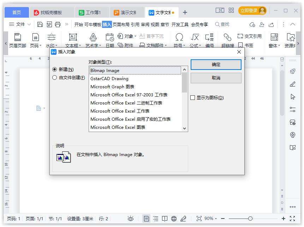This screenshot has width=304, height=227.
Task: Open the app grid icon in title bar
Action: click(231, 10)
